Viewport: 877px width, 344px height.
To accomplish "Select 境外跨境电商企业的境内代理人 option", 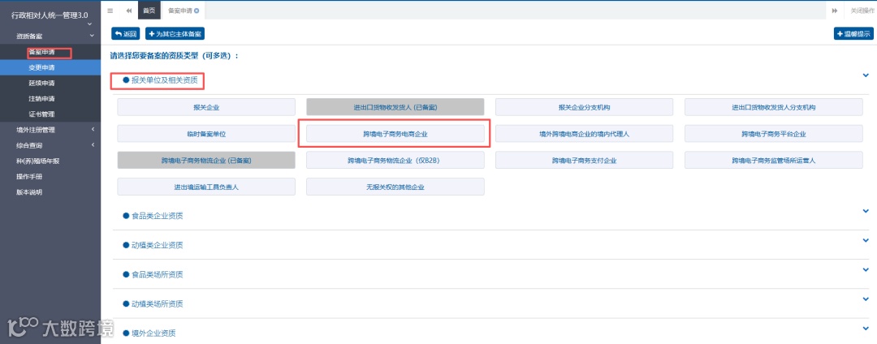I will pyautogui.click(x=584, y=134).
